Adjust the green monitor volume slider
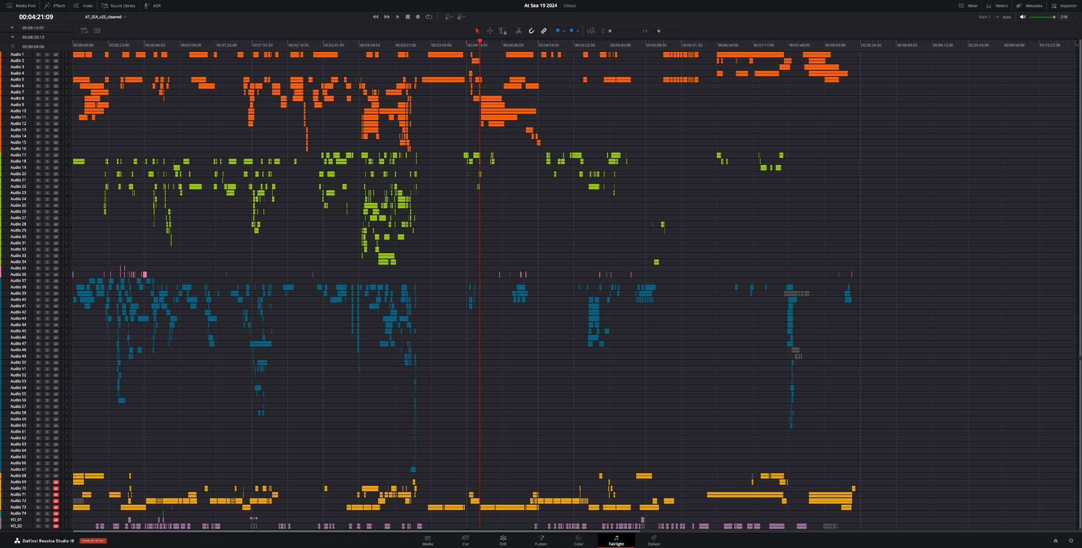The height and width of the screenshot is (548, 1082). point(1041,17)
